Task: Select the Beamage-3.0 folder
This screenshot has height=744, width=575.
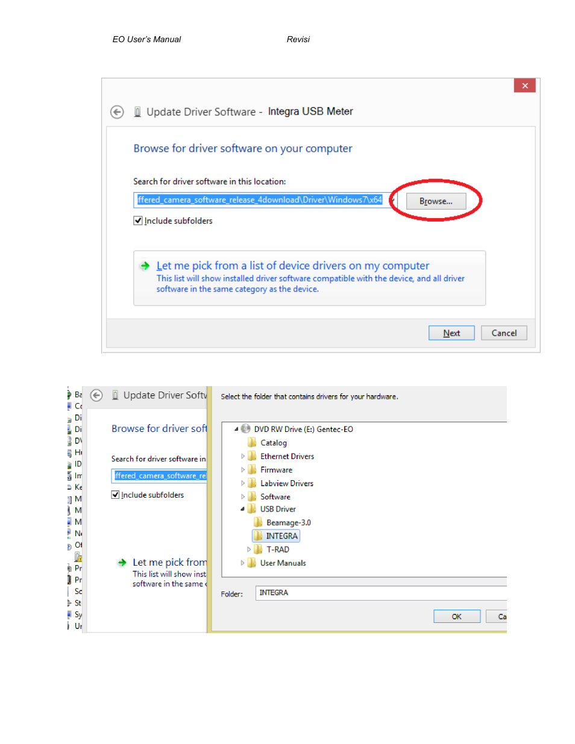Action: 289,522
